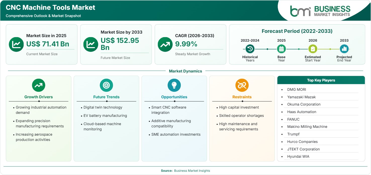
Task: Click the Growth Drivers trend icon
Action: click(x=38, y=85)
